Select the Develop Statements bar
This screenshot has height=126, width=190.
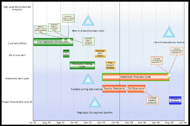(114, 89)
